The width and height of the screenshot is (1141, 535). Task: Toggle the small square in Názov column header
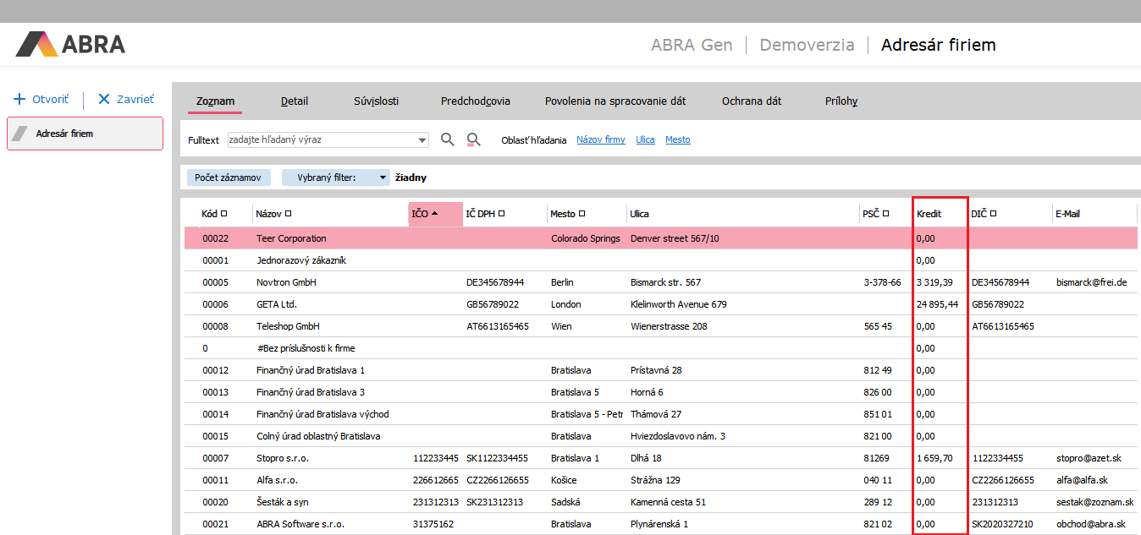289,214
